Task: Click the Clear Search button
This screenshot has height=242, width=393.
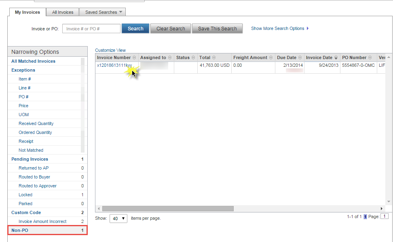Action: pyautogui.click(x=170, y=28)
